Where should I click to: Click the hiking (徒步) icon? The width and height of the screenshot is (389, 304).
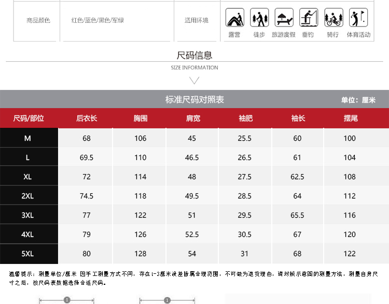tap(259, 18)
